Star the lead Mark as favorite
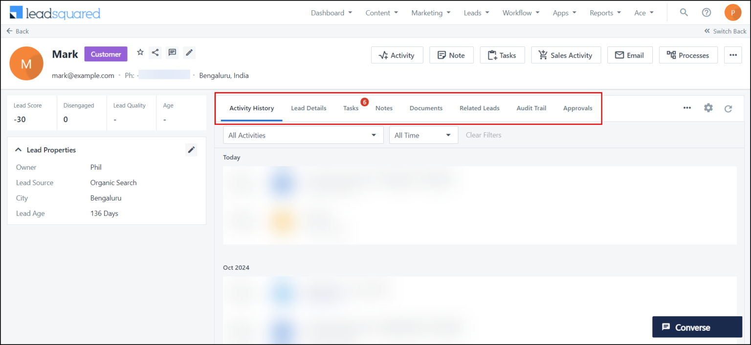The height and width of the screenshot is (345, 751). 140,52
